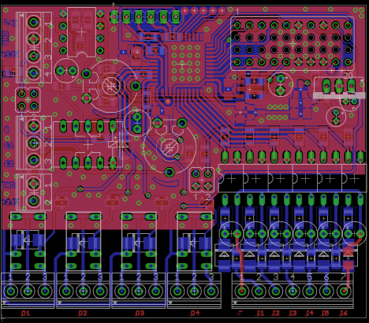Click the "20" pin label near the right connector
369x323 pixels.
pos(348,76)
